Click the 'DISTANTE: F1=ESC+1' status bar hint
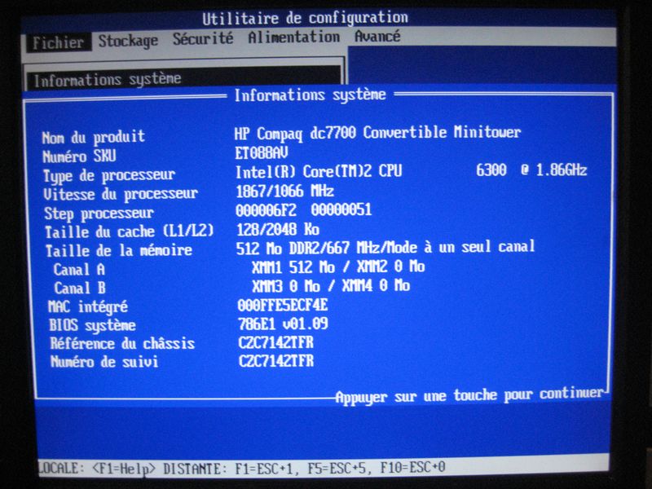 coord(231,469)
